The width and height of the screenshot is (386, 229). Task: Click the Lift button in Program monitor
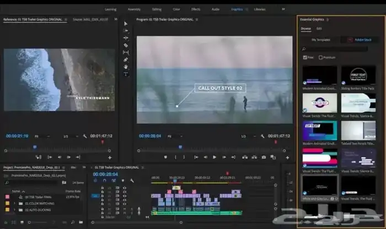[x=245, y=157]
